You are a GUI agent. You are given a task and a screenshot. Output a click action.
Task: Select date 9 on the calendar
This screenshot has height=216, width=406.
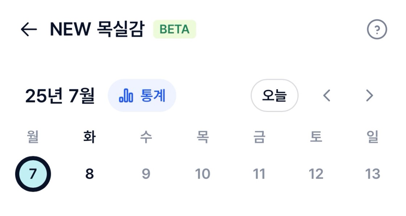point(146,174)
